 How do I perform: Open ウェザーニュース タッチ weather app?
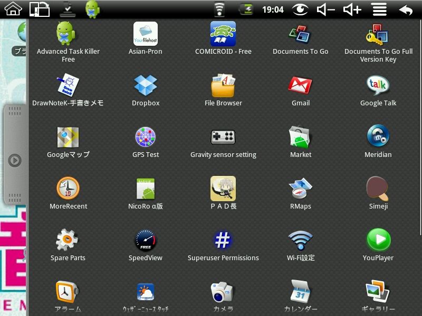[x=146, y=297]
